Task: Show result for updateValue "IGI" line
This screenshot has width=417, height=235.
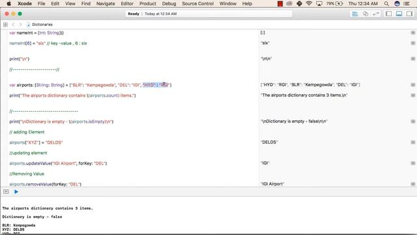Action: click(x=412, y=163)
